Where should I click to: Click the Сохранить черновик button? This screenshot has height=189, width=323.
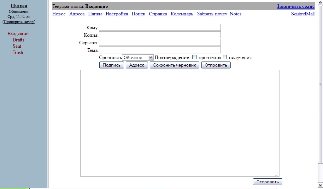174,65
